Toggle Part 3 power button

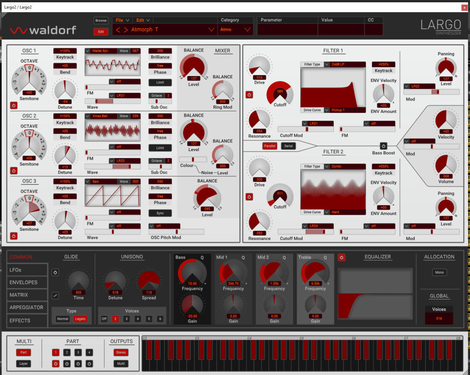point(78,363)
